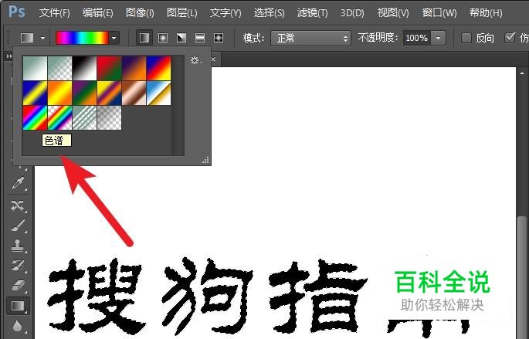Image resolution: width=529 pixels, height=339 pixels.
Task: Pick the Transparent Stripes gradient swatch
Action: 84,117
